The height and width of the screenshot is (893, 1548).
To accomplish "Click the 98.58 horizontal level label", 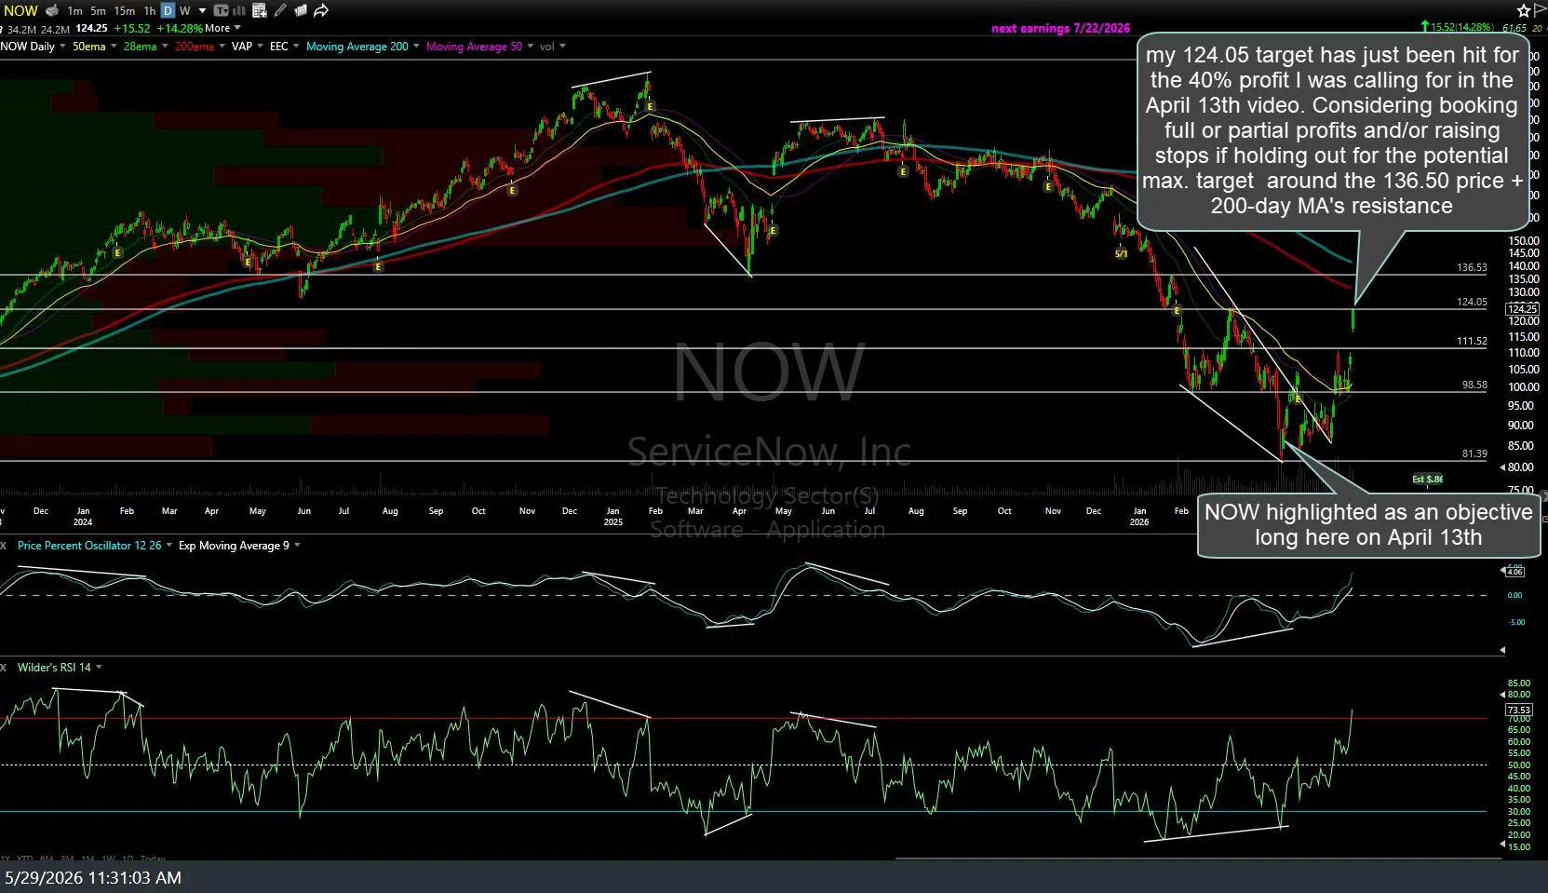I will [x=1474, y=385].
